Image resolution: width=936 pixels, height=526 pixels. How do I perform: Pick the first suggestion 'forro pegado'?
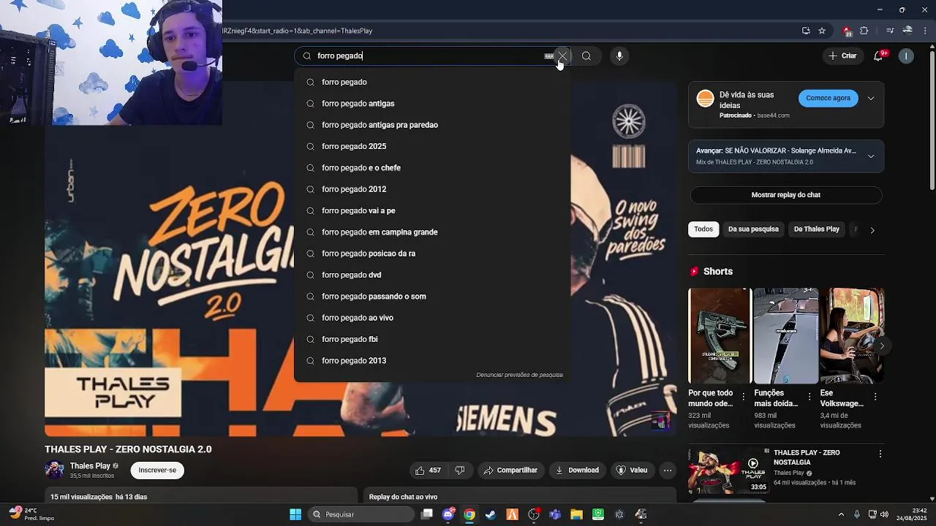(x=431, y=82)
